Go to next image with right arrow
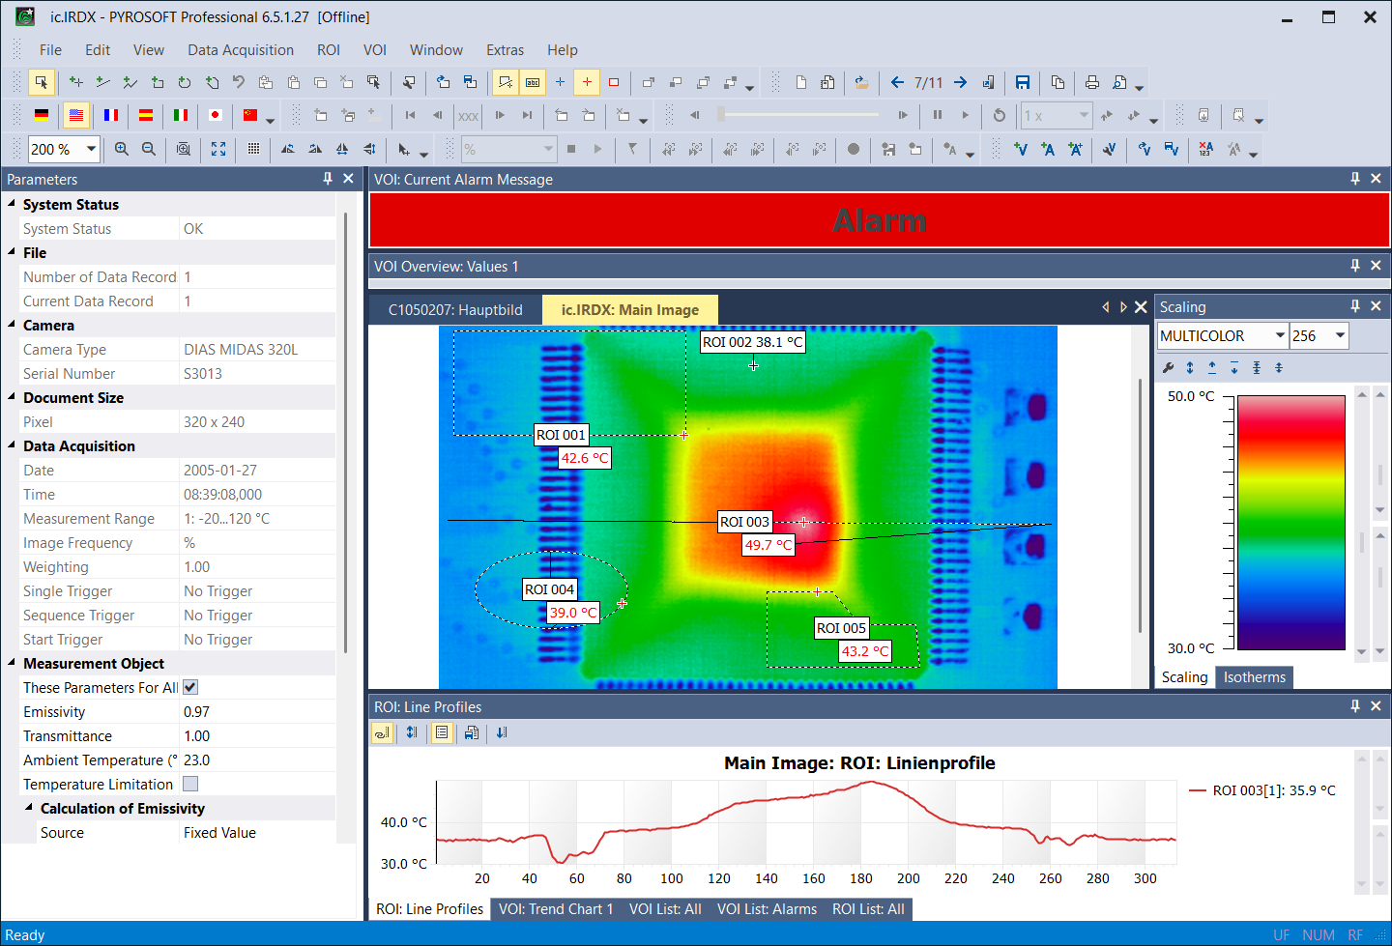The width and height of the screenshot is (1392, 946). click(x=960, y=82)
